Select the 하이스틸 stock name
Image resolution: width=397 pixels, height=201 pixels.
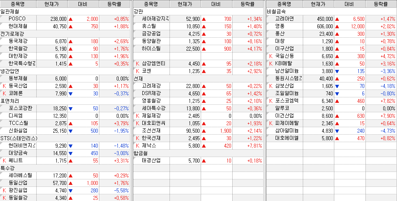coord(151,48)
